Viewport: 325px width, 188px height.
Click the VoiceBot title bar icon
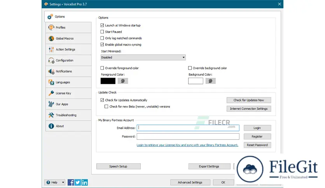click(46, 4)
